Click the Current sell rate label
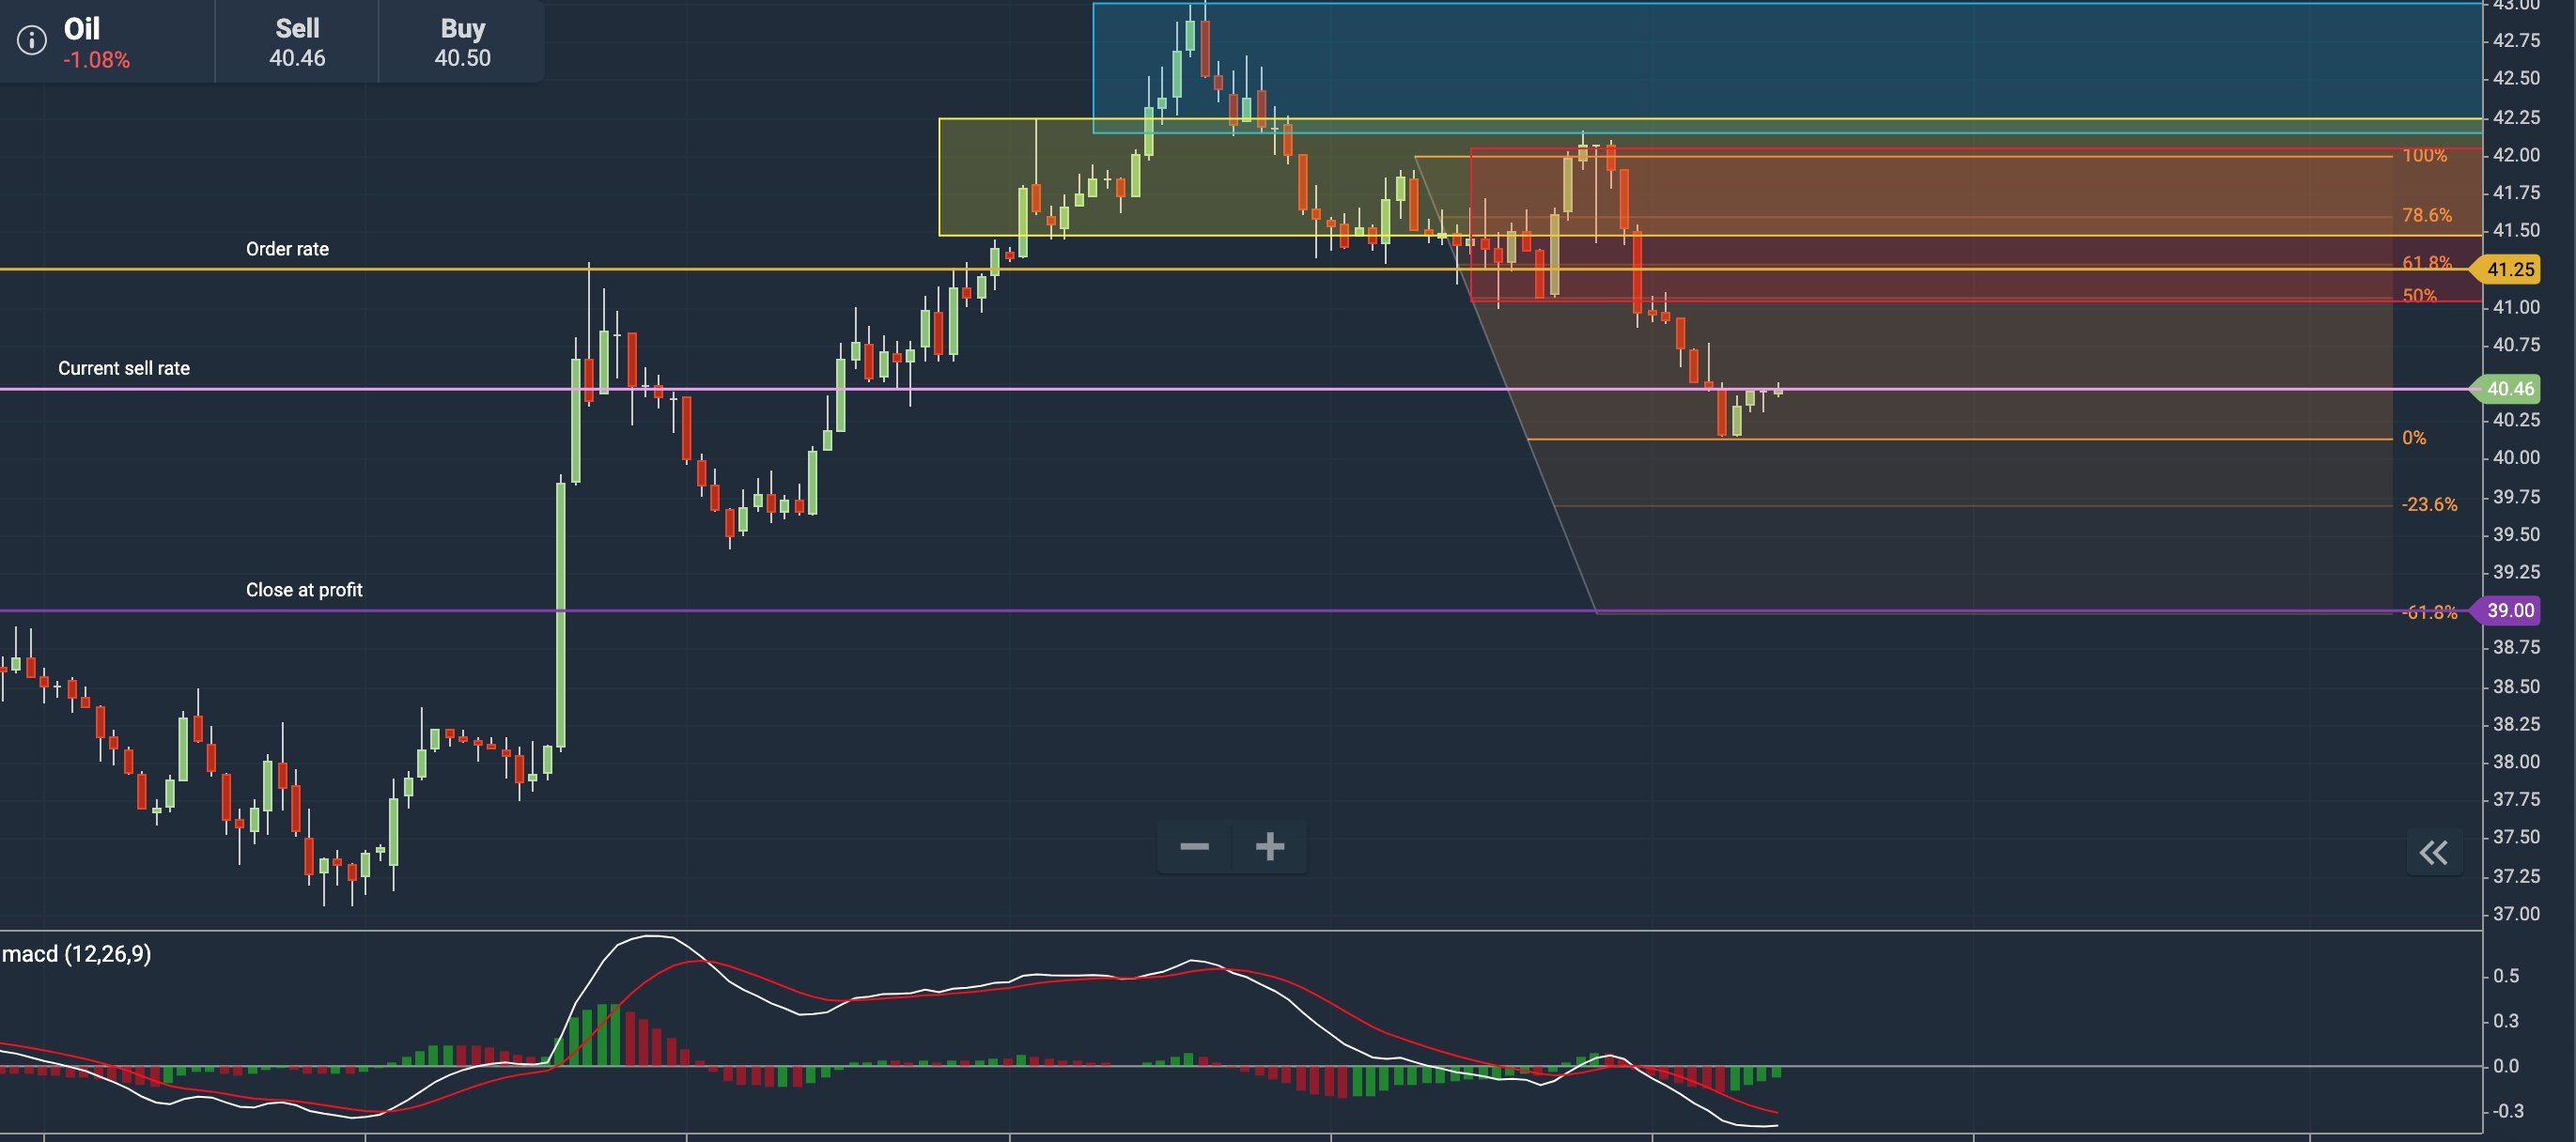This screenshot has width=2576, height=1142. click(x=124, y=368)
